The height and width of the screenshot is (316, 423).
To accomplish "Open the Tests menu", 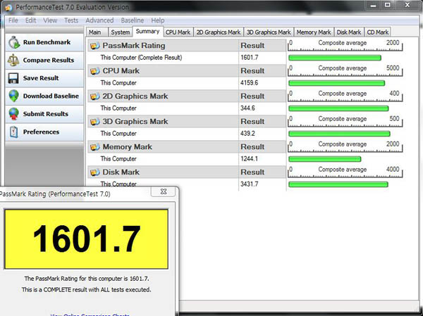I will [71, 20].
